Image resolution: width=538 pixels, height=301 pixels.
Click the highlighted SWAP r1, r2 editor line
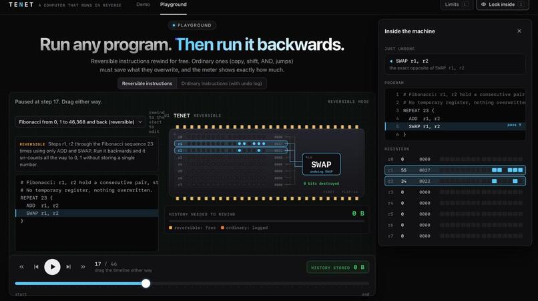point(87,213)
